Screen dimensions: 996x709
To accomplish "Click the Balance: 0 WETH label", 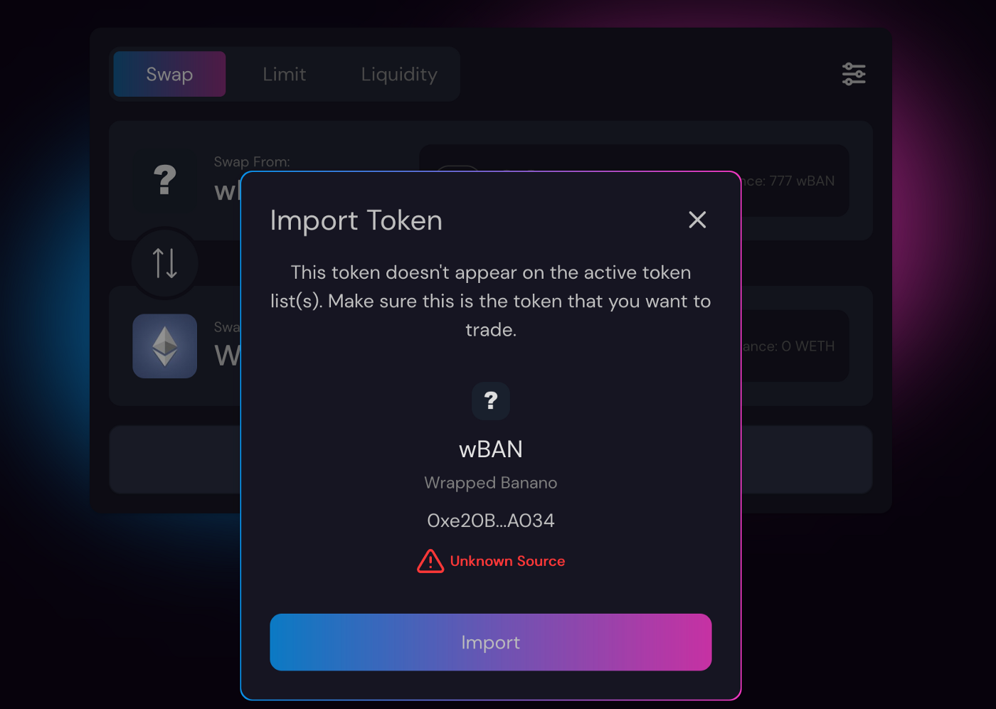I will (x=788, y=346).
